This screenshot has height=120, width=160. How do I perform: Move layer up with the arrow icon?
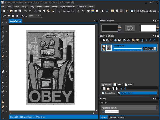(x=150, y=40)
